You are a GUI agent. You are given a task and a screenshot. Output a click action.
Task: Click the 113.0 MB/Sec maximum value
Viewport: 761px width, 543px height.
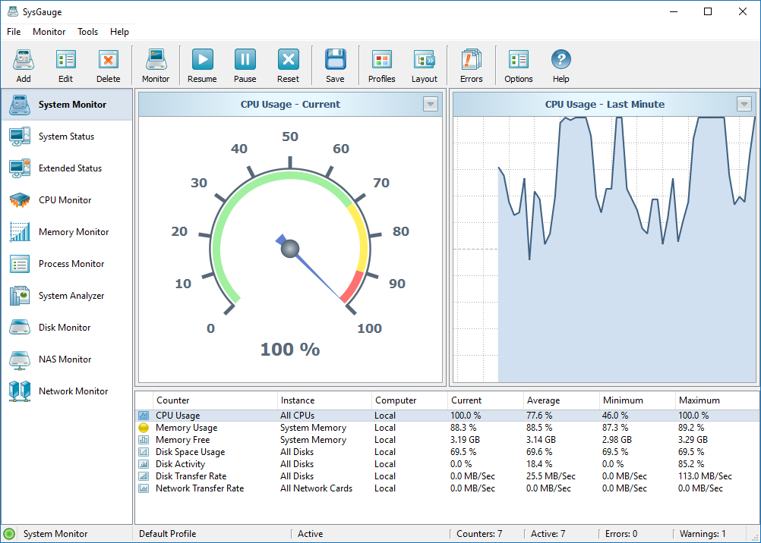(x=706, y=476)
